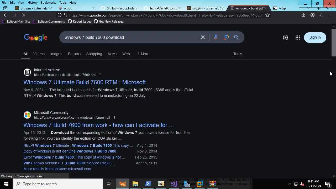Open the Firefox application hamburger menu

point(330,15)
